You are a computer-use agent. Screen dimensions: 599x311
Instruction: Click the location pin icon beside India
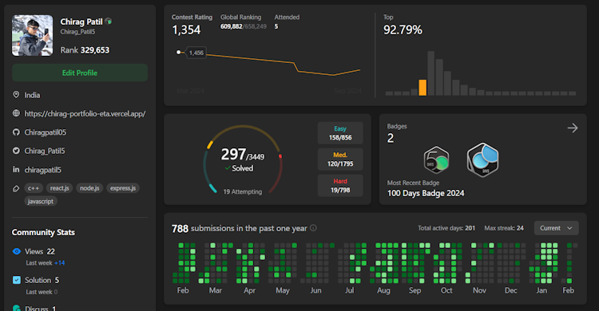coord(16,95)
